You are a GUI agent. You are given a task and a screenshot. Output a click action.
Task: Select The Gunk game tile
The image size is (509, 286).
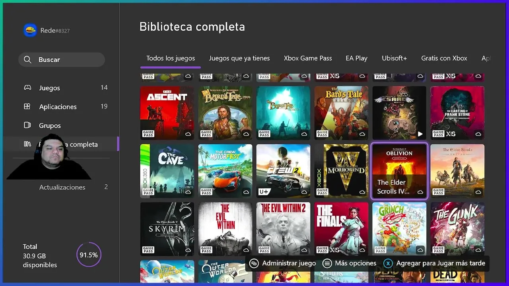point(457,229)
